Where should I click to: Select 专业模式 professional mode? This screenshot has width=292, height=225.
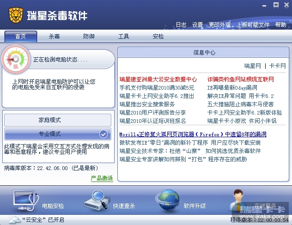point(58,134)
